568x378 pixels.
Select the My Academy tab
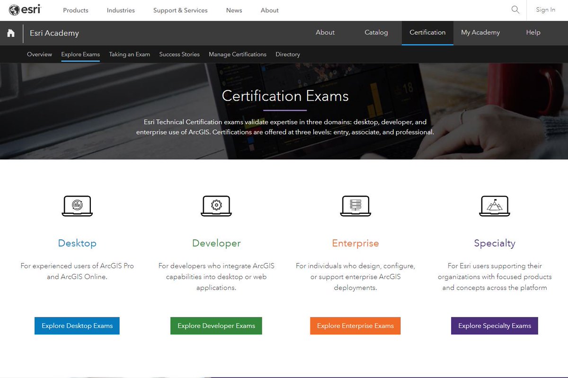480,33
